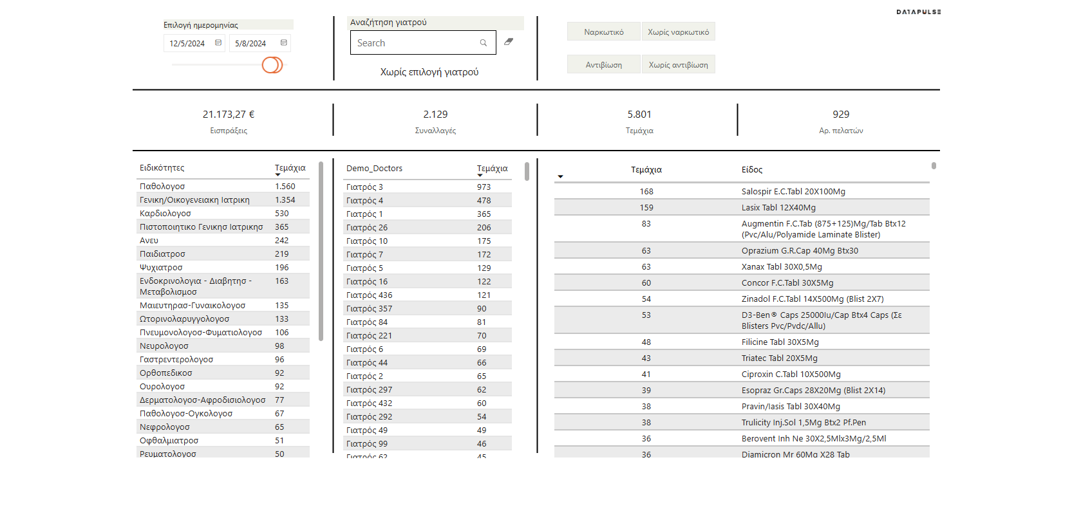Image resolution: width=1072 pixels, height=518 pixels.
Task: Select Γιατρός 3 in doctors table
Action: [x=428, y=187]
